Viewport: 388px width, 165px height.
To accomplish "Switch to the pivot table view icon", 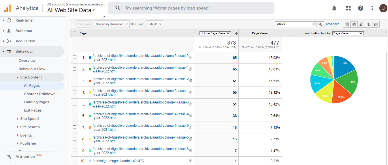I will tap(376, 24).
